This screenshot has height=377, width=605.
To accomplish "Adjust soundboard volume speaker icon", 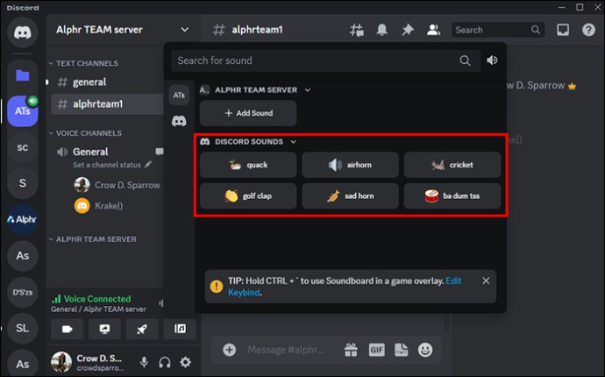I will (492, 60).
